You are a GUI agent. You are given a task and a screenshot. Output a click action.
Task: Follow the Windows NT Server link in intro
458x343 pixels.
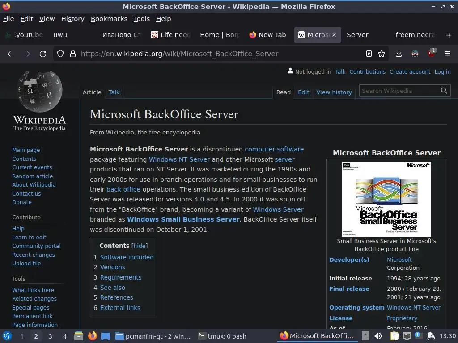(179, 159)
